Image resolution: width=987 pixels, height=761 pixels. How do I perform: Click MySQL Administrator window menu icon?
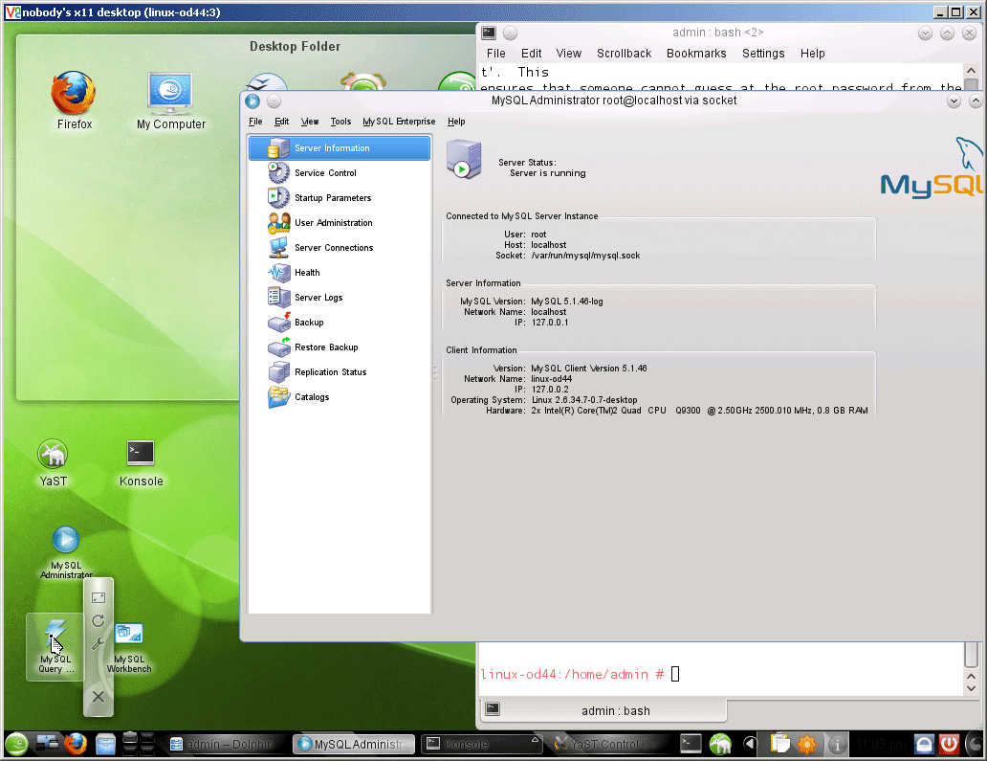coord(252,101)
